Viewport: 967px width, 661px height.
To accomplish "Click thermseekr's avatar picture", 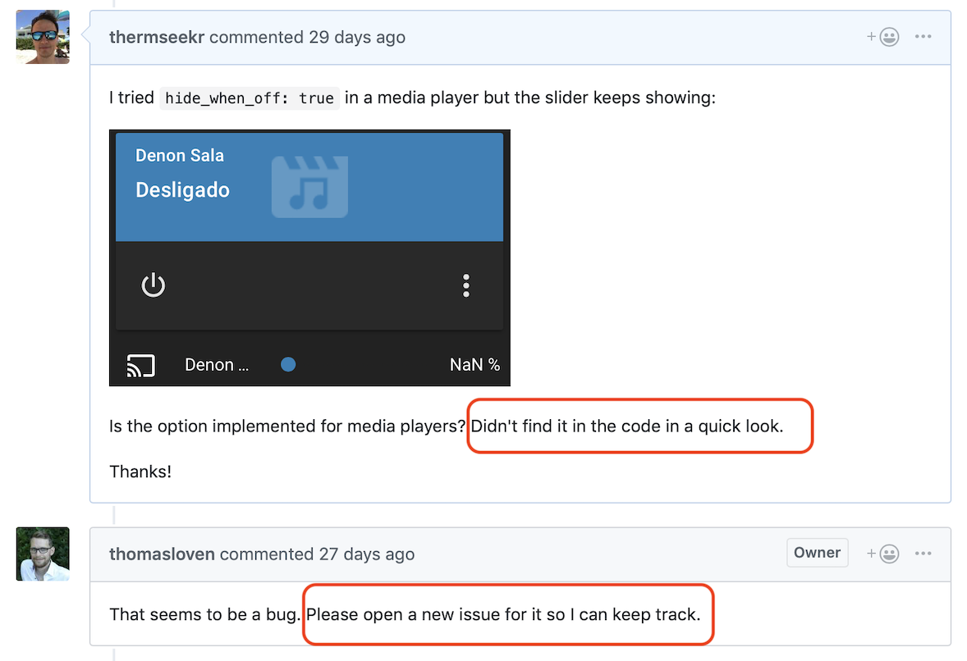I will (42, 36).
